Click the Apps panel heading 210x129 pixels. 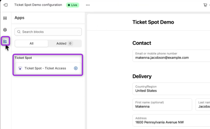[20, 18]
